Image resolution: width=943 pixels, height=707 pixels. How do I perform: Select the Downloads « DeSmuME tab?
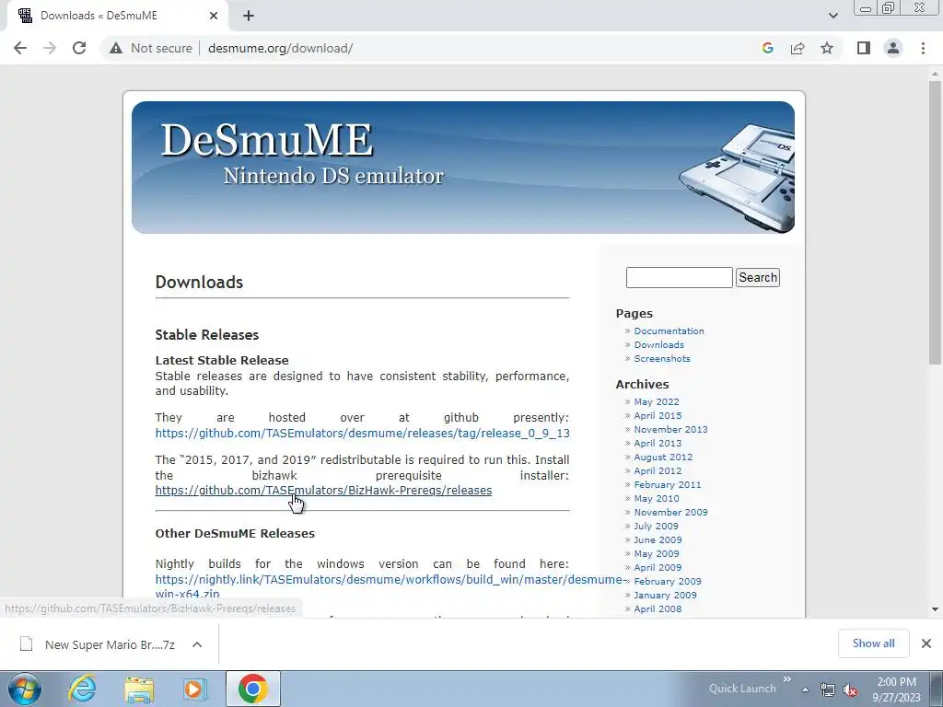point(117,16)
